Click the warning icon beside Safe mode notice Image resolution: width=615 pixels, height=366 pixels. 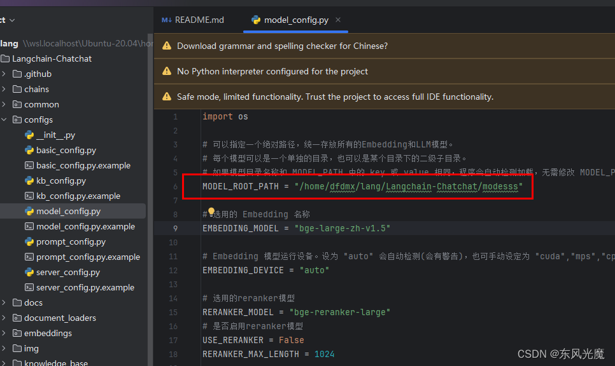coord(167,97)
